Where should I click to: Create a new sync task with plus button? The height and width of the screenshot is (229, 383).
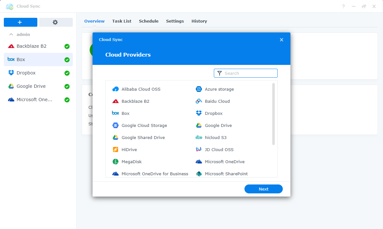20,22
